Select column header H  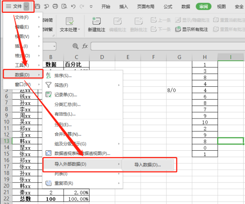(205, 57)
